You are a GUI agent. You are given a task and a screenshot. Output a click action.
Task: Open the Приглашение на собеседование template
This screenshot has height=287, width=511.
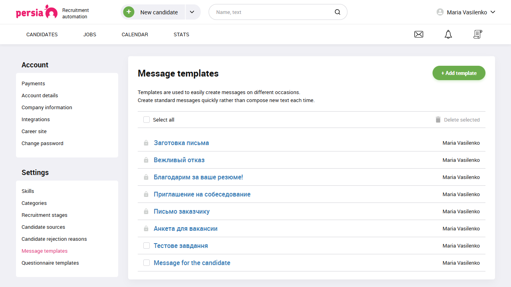click(x=202, y=194)
